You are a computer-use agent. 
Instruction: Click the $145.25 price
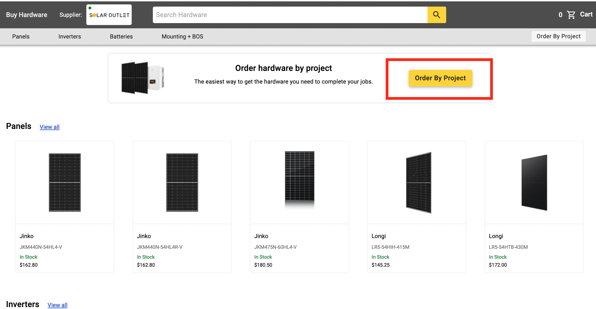pos(380,265)
